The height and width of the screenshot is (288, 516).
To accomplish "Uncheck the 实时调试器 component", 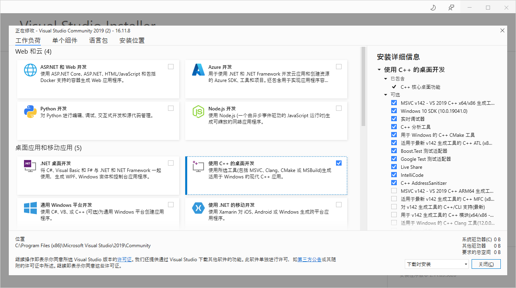I will (394, 119).
